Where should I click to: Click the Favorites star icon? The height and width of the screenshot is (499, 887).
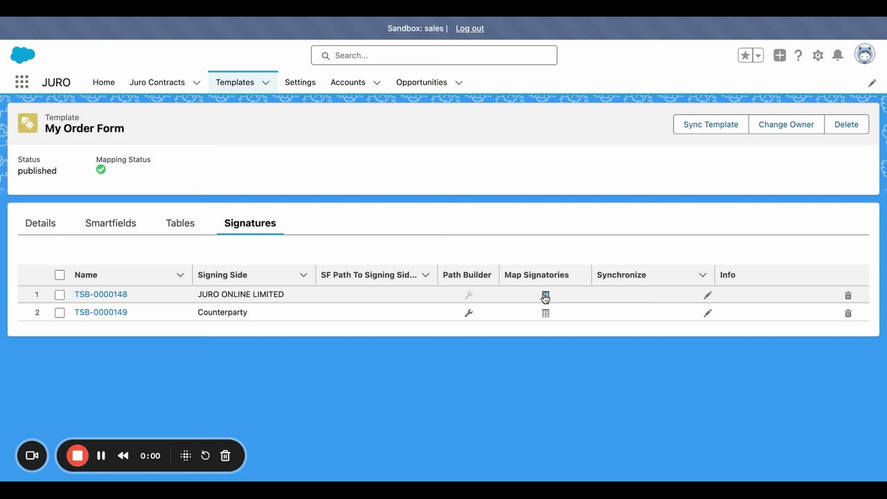[x=745, y=55]
